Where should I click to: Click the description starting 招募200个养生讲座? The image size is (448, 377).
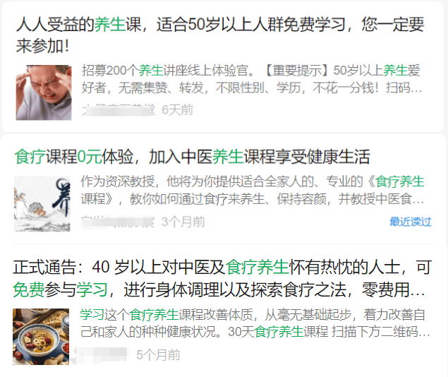(x=252, y=79)
